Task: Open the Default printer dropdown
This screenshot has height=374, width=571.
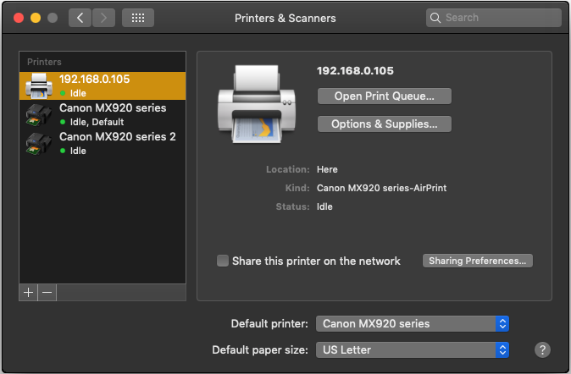Action: [413, 323]
